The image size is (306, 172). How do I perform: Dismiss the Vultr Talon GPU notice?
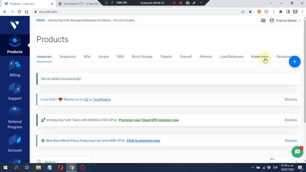[x=291, y=120]
